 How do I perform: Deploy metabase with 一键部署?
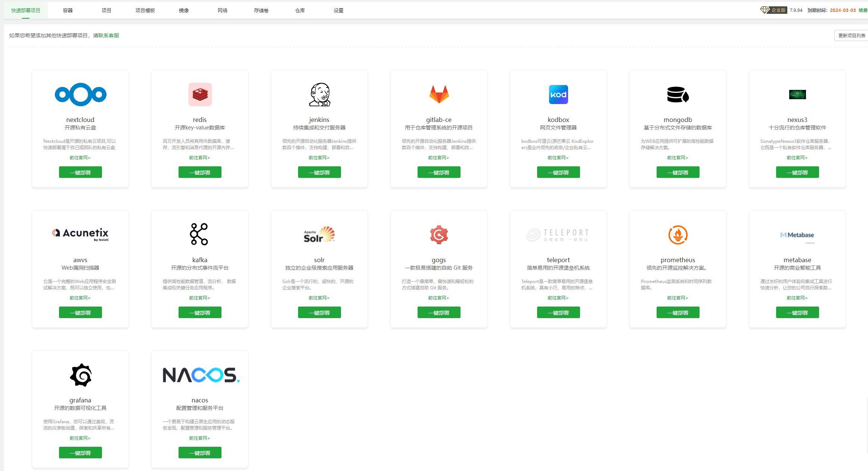797,313
